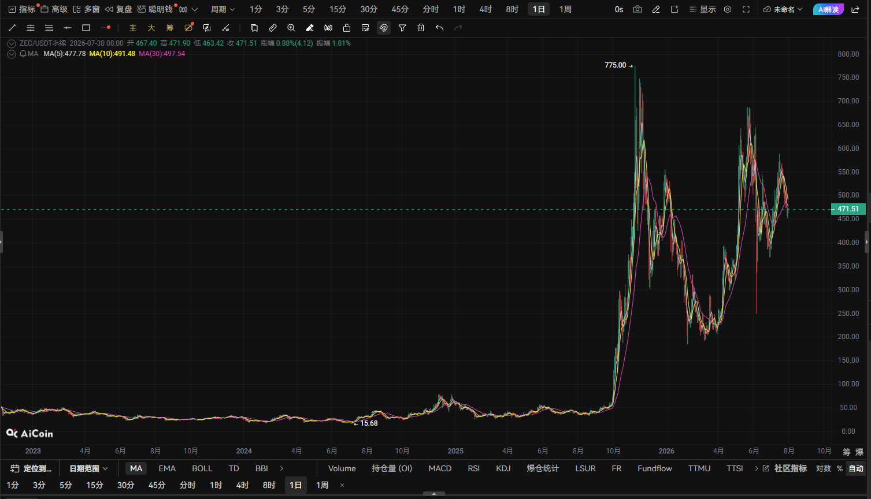Image resolution: width=871 pixels, height=499 pixels.
Task: Activate the zoom-in magnifier tool
Action: [291, 28]
